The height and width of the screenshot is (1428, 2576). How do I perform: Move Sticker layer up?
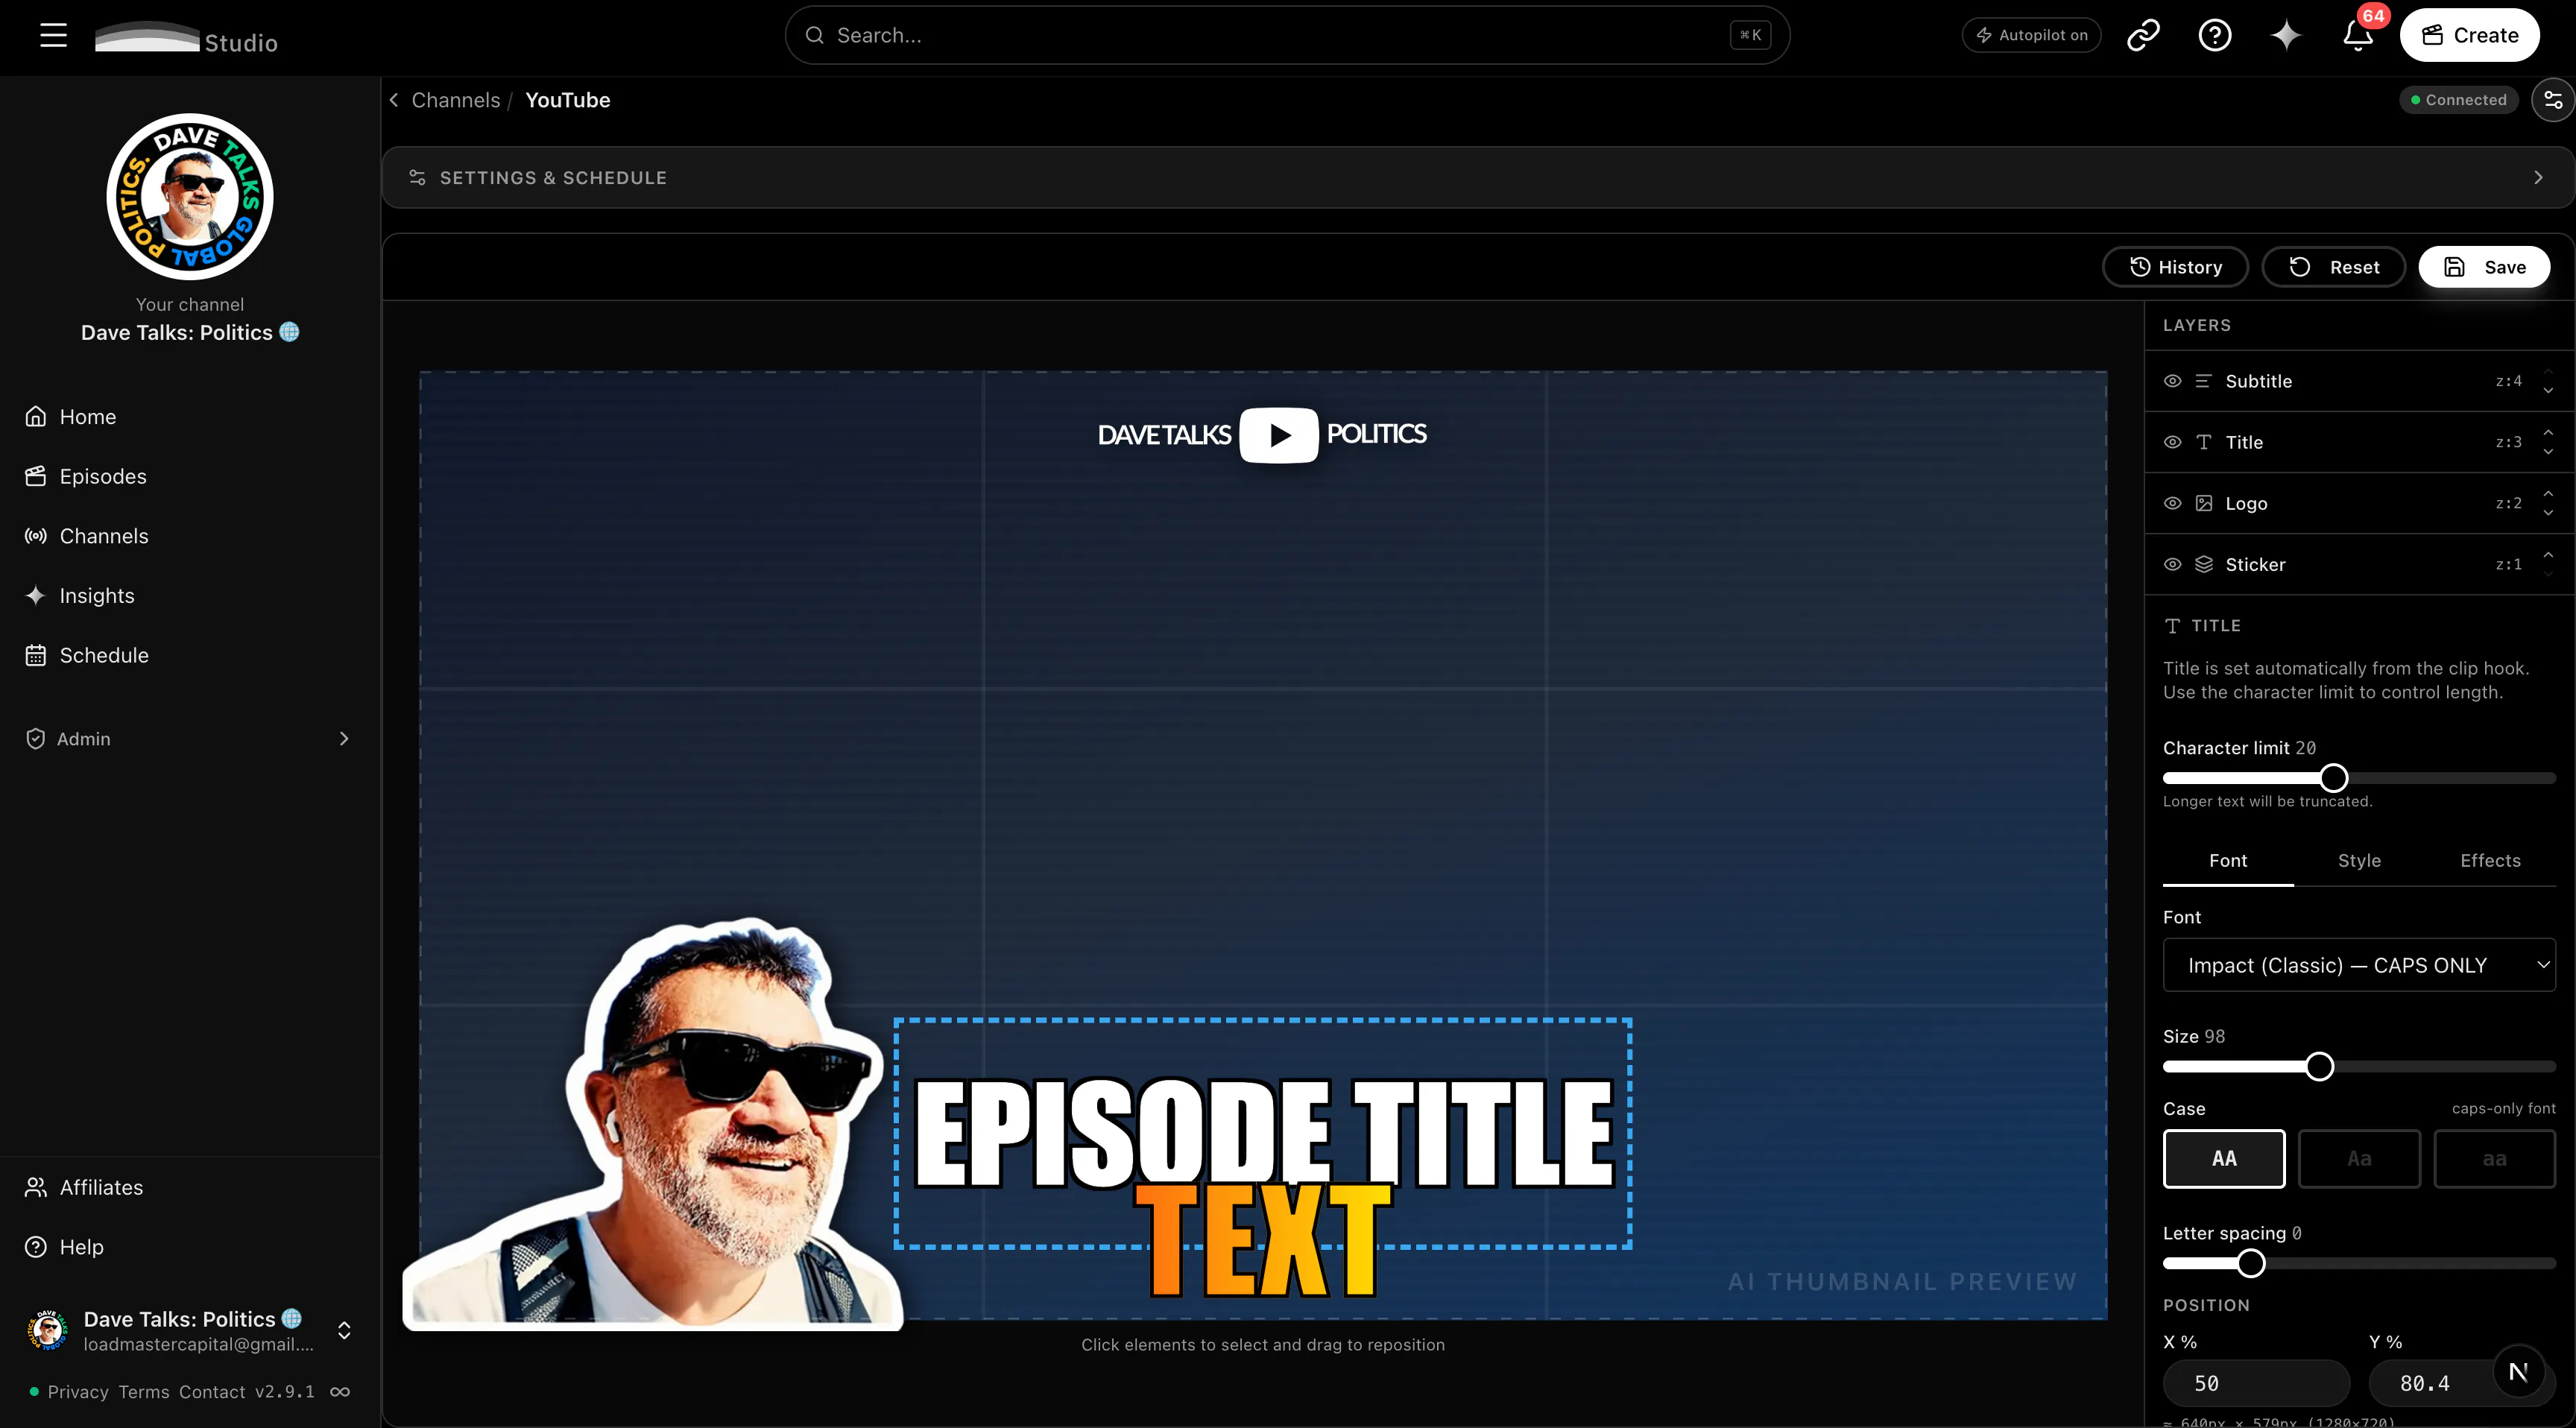[x=2548, y=554]
